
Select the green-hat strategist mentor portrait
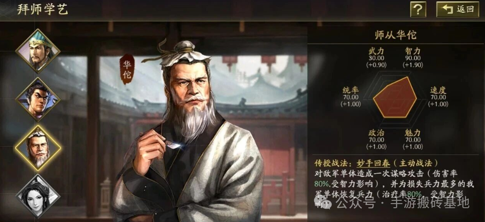38,51
